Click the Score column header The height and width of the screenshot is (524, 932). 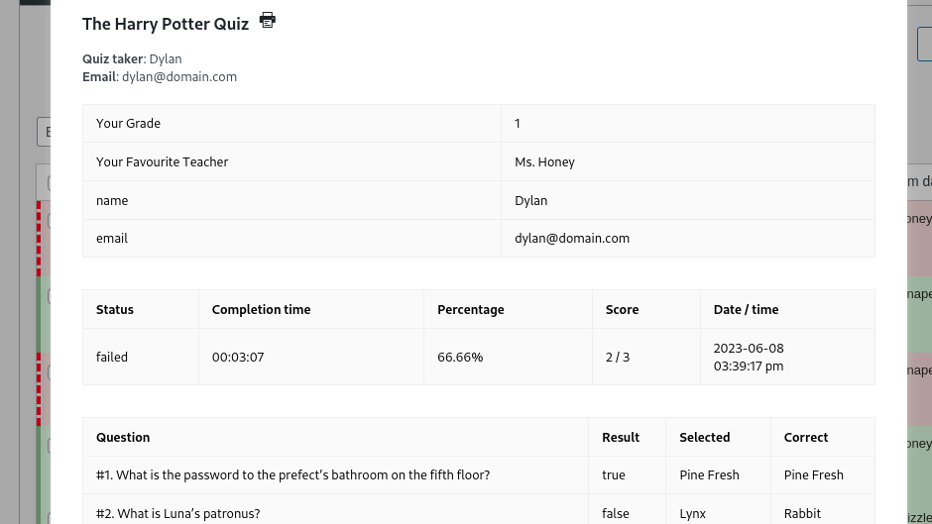click(622, 309)
